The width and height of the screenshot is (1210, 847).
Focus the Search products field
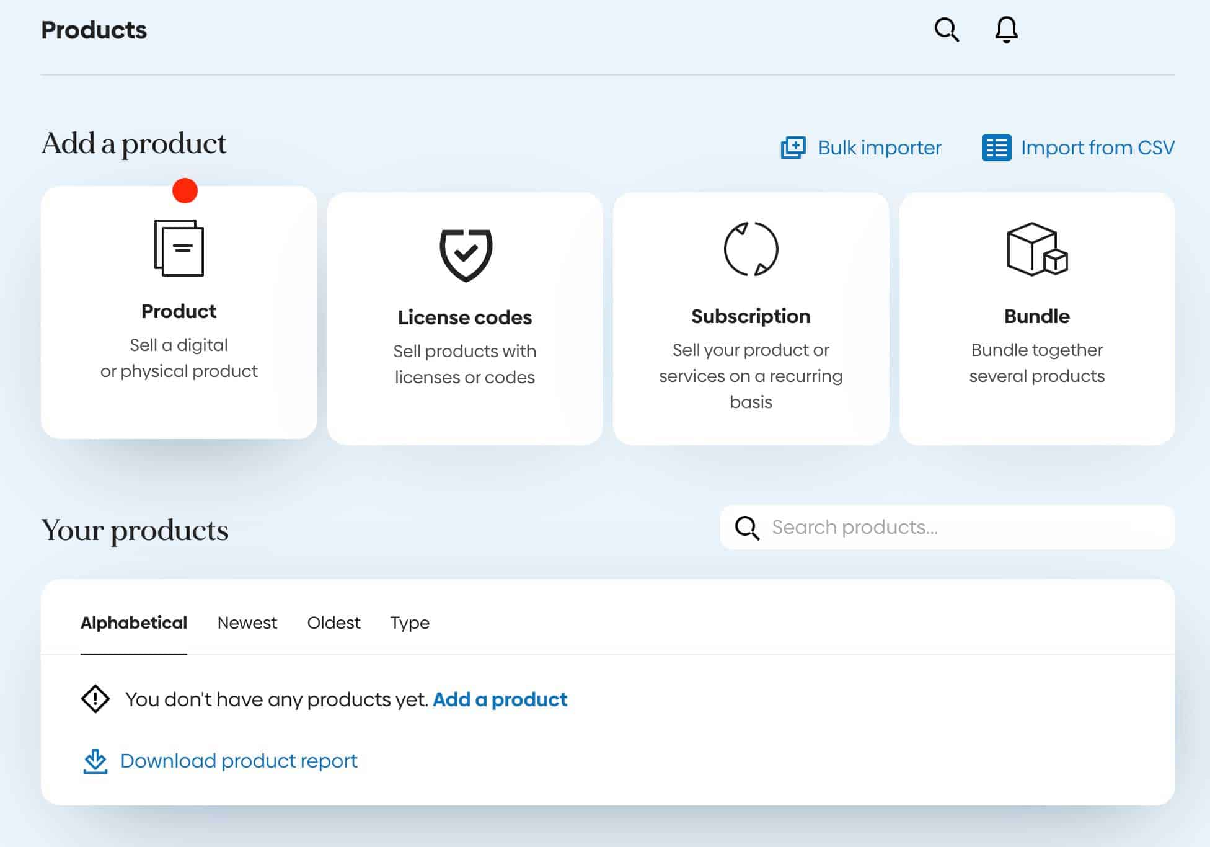click(x=967, y=527)
